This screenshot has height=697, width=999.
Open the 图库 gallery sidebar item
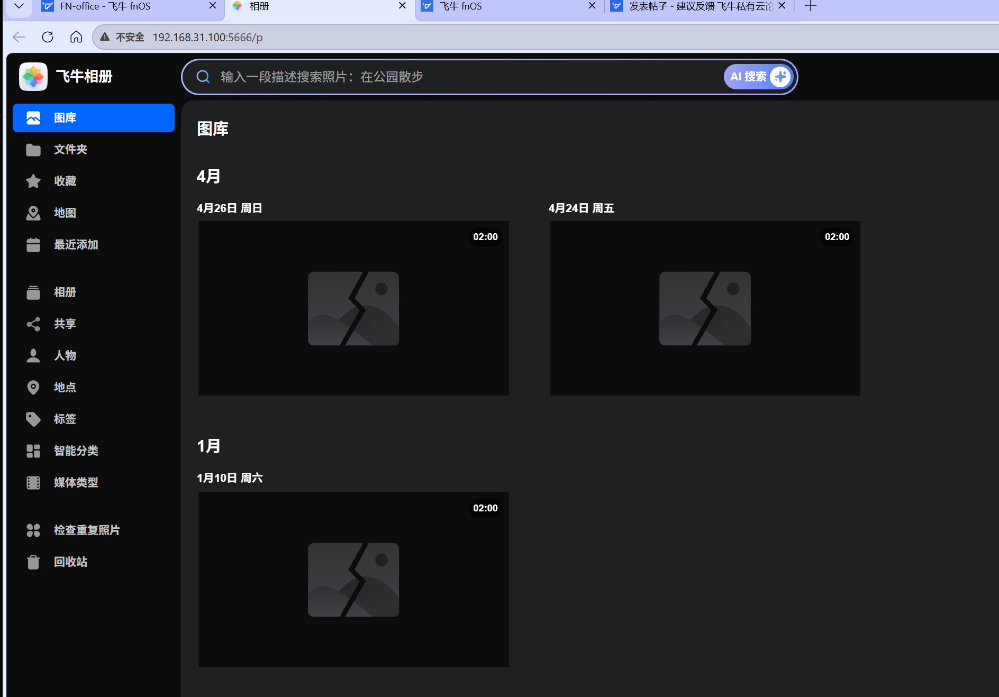tap(94, 118)
